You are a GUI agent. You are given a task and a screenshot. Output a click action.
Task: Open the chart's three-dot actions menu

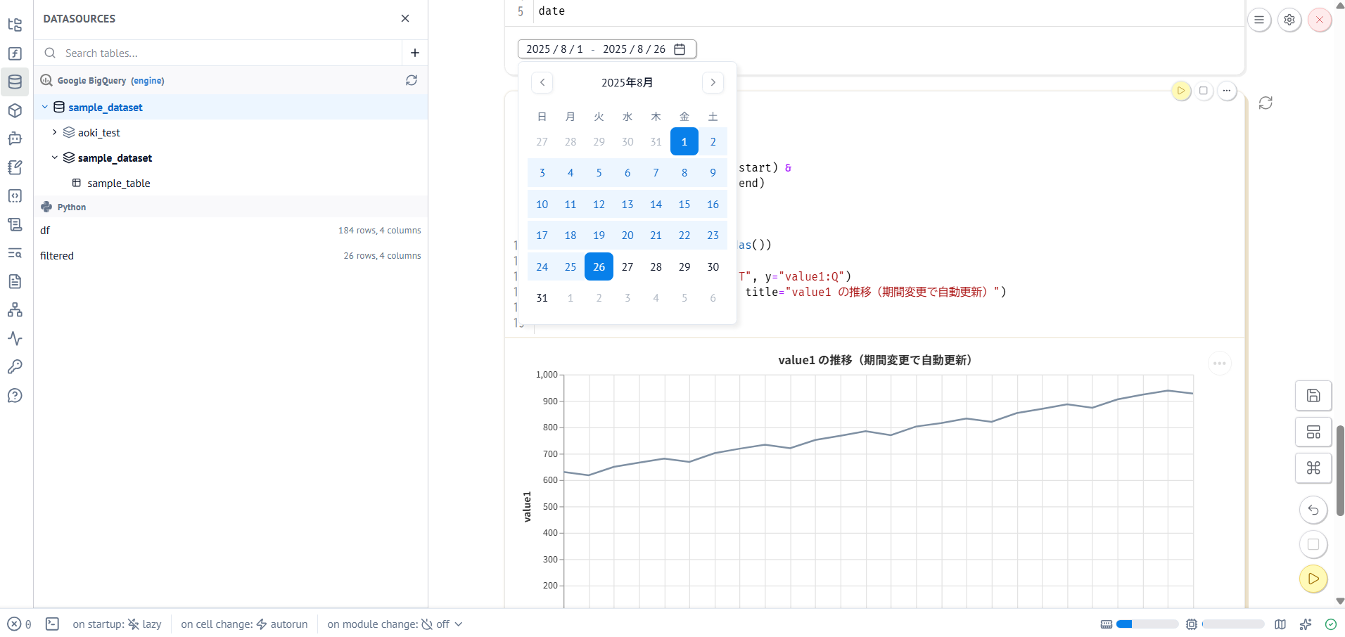(1219, 363)
